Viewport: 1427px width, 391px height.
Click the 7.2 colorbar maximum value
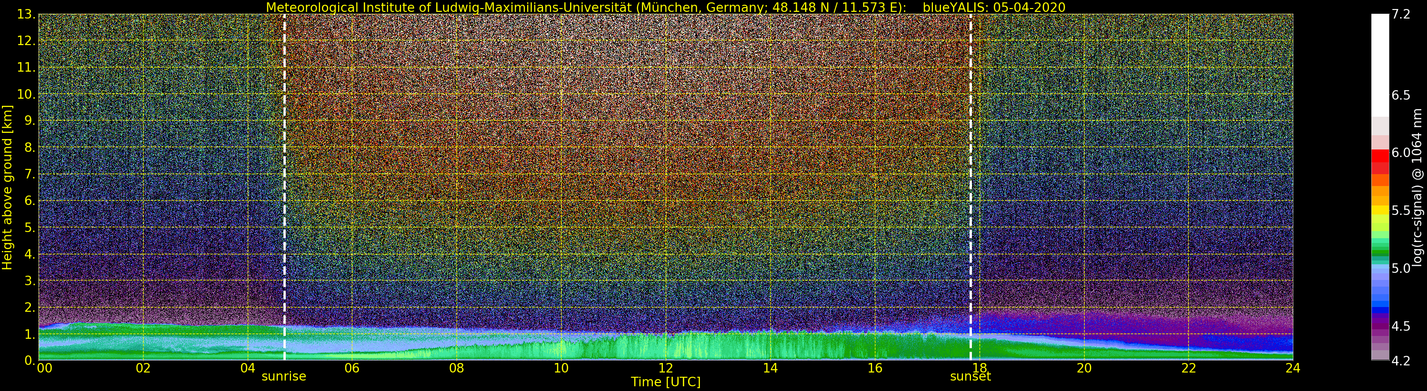(1401, 15)
